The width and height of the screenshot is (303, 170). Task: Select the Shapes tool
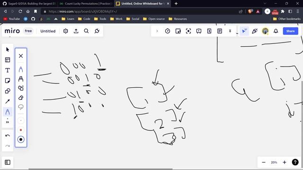click(8, 91)
